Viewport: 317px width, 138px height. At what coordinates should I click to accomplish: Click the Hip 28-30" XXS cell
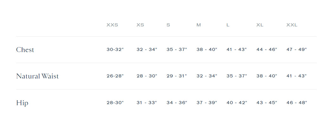tap(115, 103)
